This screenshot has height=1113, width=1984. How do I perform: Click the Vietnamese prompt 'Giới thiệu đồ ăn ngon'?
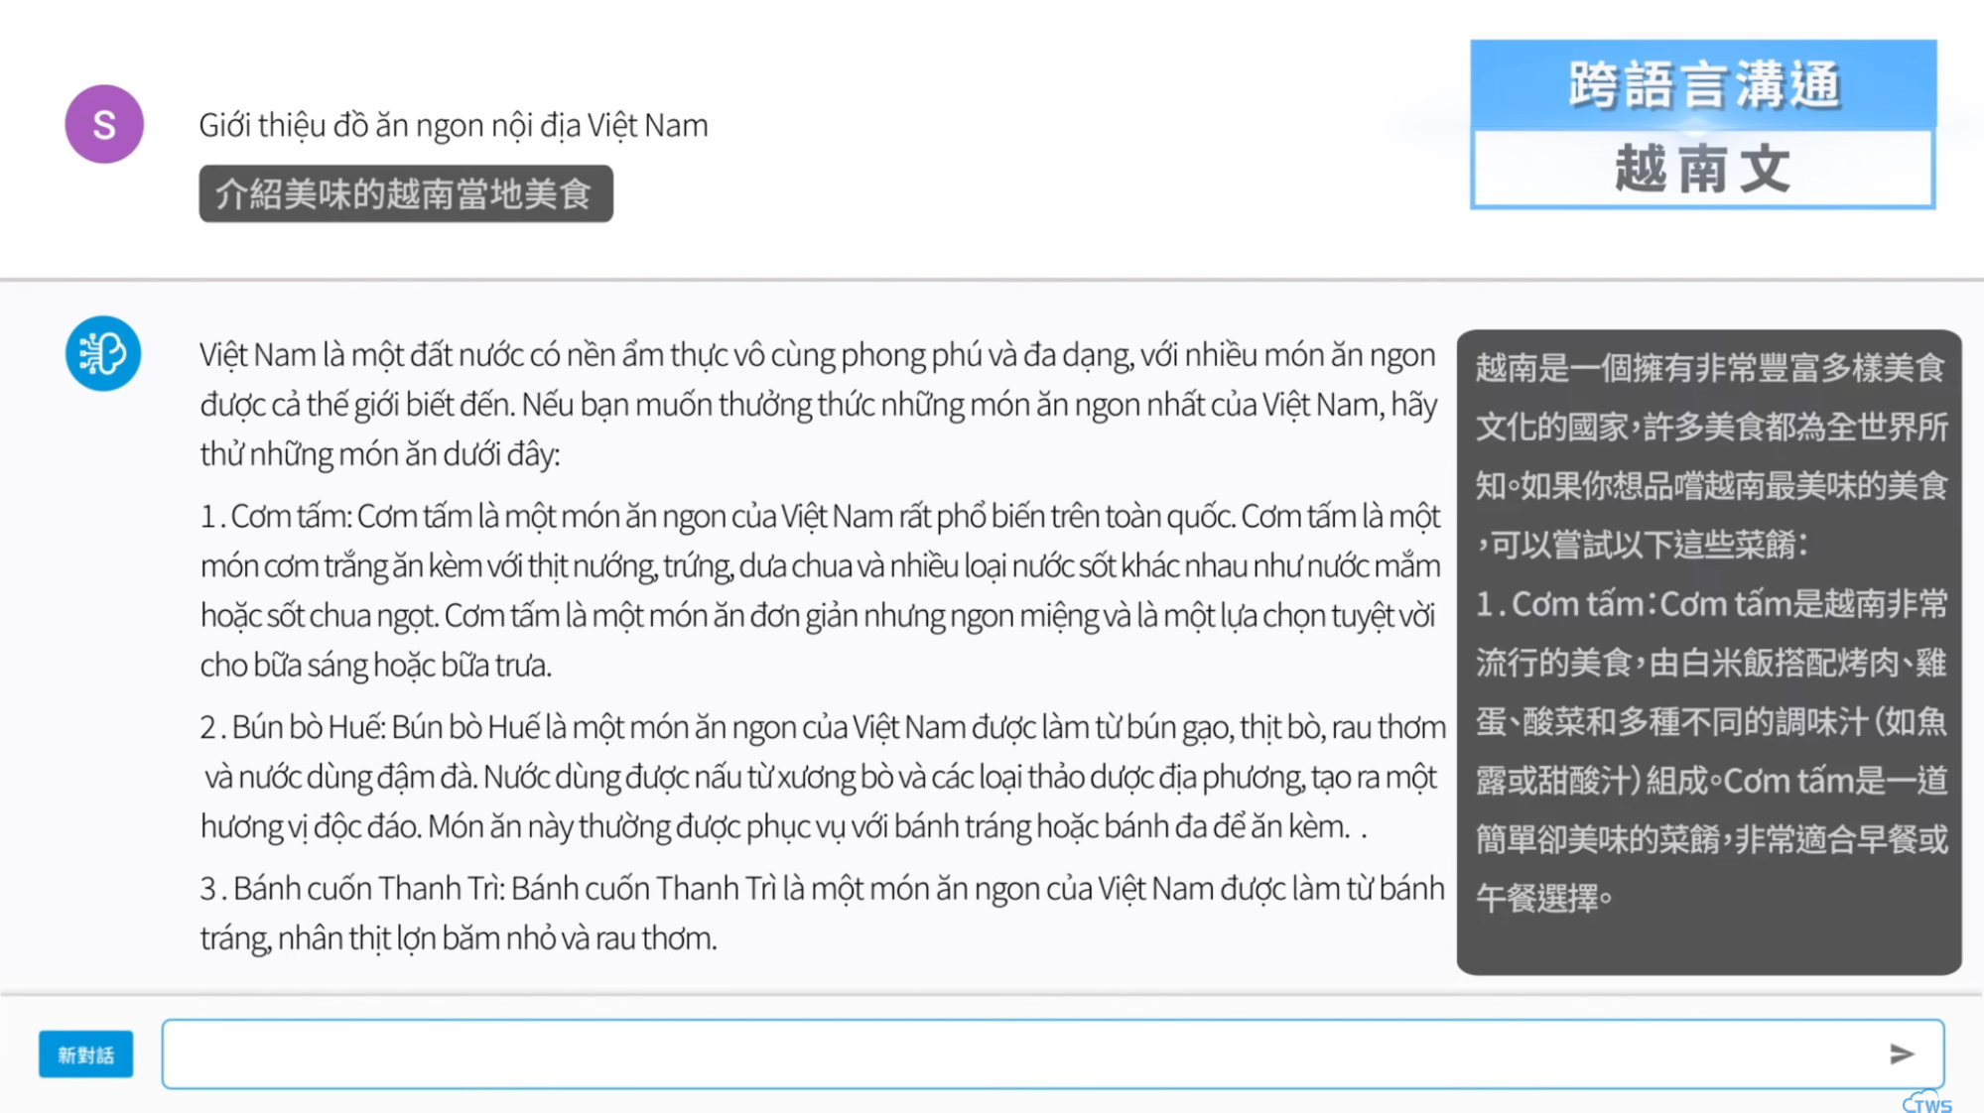tap(453, 126)
